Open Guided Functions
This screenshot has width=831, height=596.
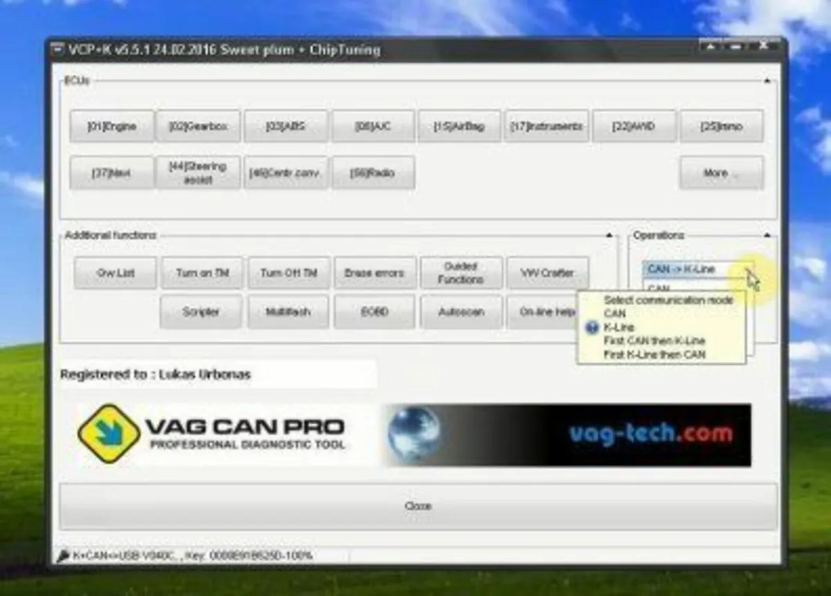pos(461,273)
